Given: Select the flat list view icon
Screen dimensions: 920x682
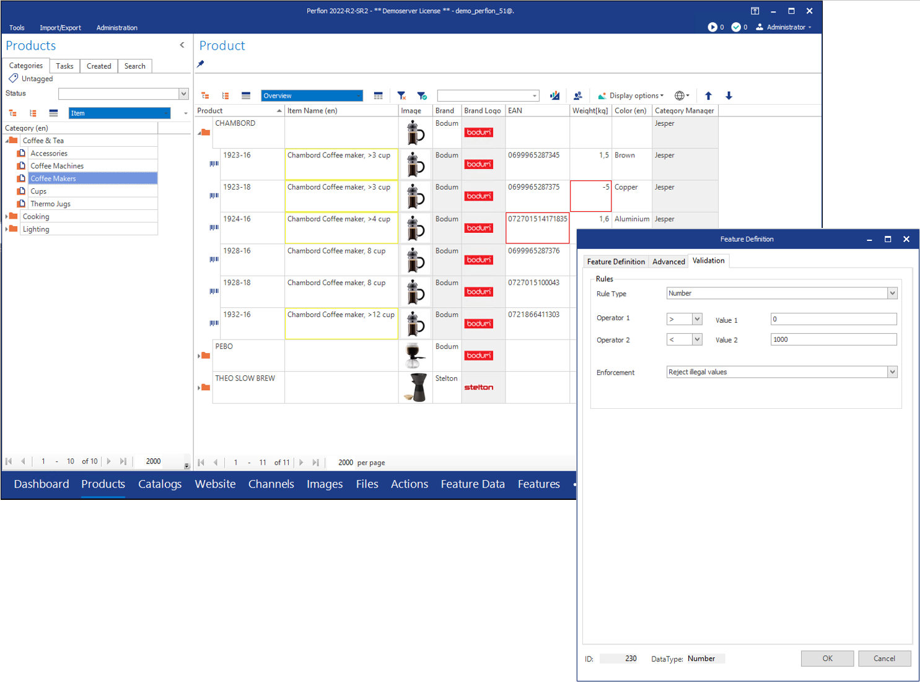Looking at the screenshot, I should [x=53, y=113].
